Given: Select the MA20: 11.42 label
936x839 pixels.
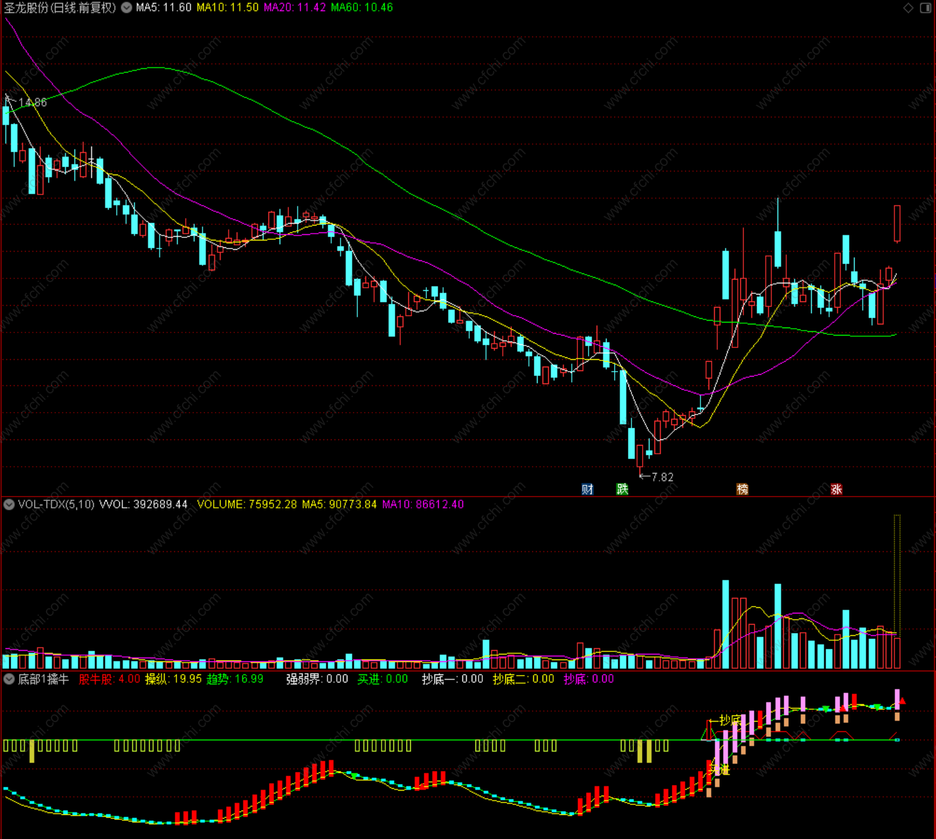Looking at the screenshot, I should click(x=295, y=7).
